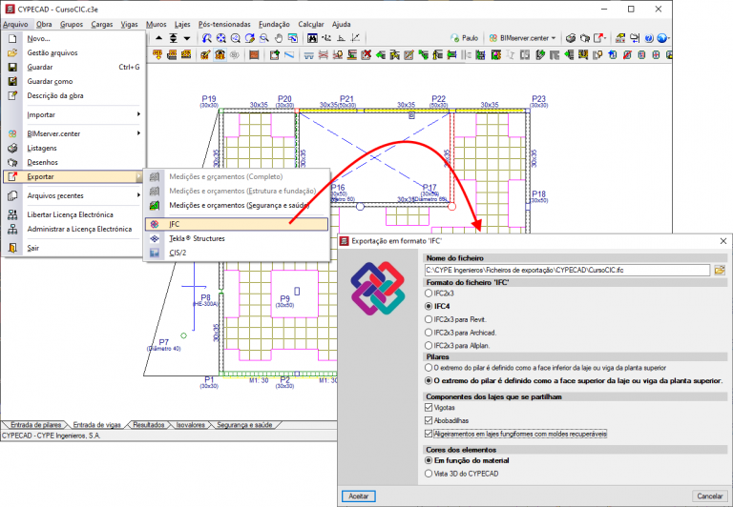This screenshot has width=733, height=507.
Task: Select Vista 3D do CYPECAD color option
Action: click(429, 474)
